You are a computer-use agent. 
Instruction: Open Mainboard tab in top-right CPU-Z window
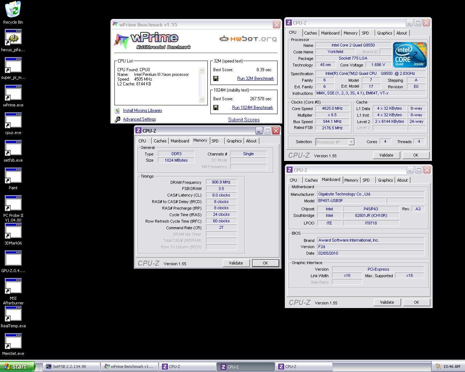tap(330, 33)
